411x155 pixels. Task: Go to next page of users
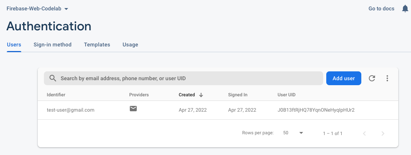pos(382,133)
